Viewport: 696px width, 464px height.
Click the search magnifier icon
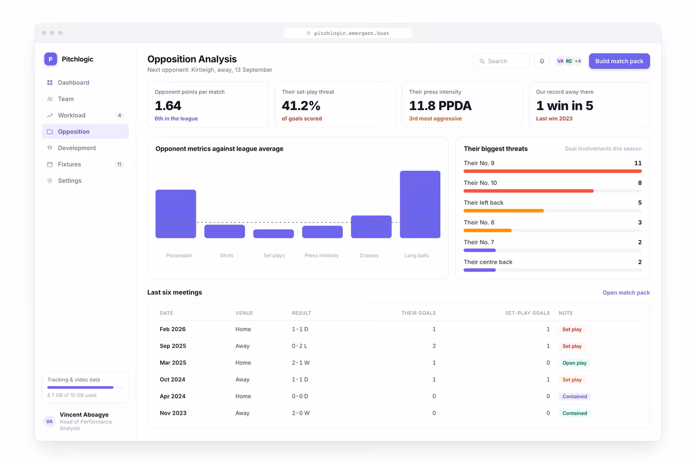(482, 61)
